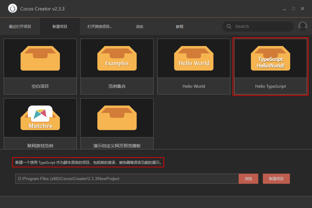
Task: Switch to the 动态 tab
Action: (140, 26)
